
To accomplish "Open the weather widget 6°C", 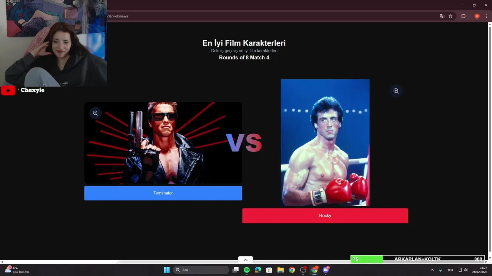I will 17,270.
